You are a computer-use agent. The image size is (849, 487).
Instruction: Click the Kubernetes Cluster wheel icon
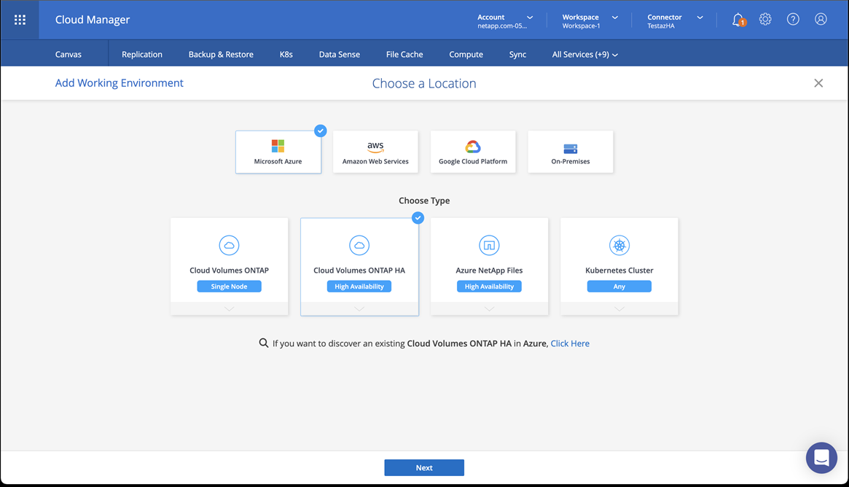click(x=619, y=245)
